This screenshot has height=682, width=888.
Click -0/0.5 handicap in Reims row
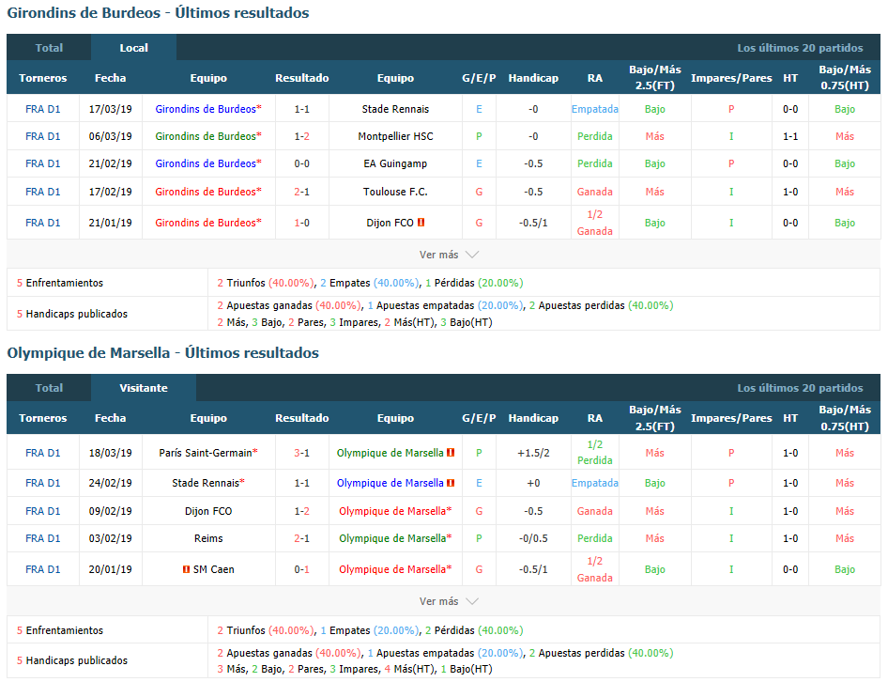click(x=533, y=538)
